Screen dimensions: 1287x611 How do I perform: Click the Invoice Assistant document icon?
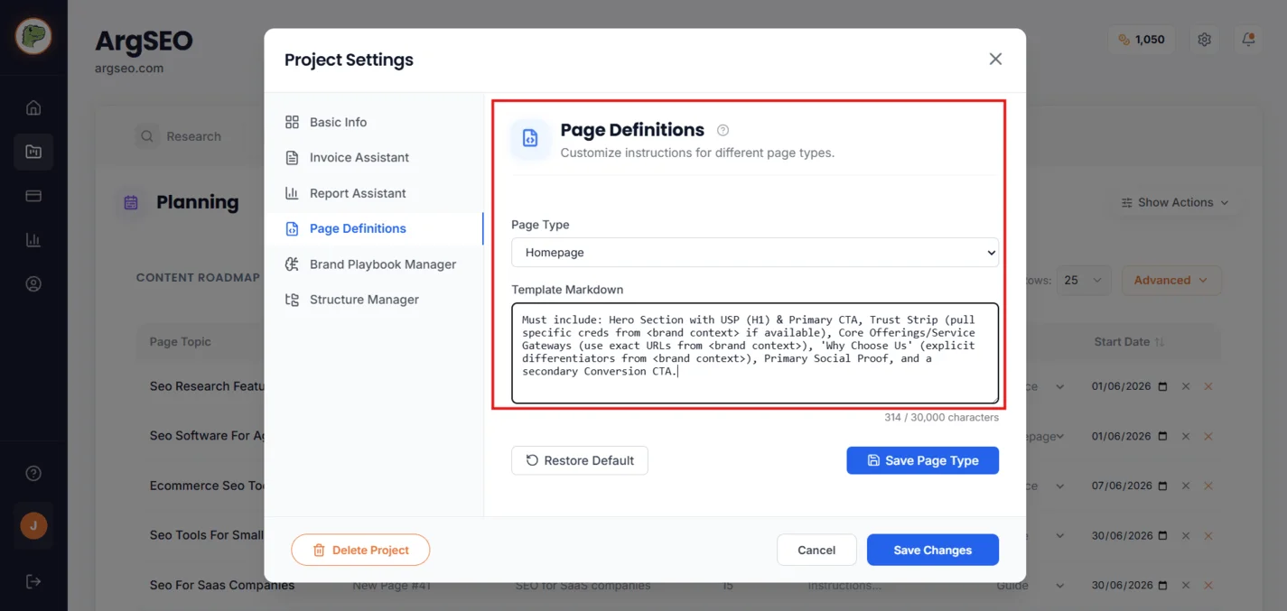tap(292, 158)
